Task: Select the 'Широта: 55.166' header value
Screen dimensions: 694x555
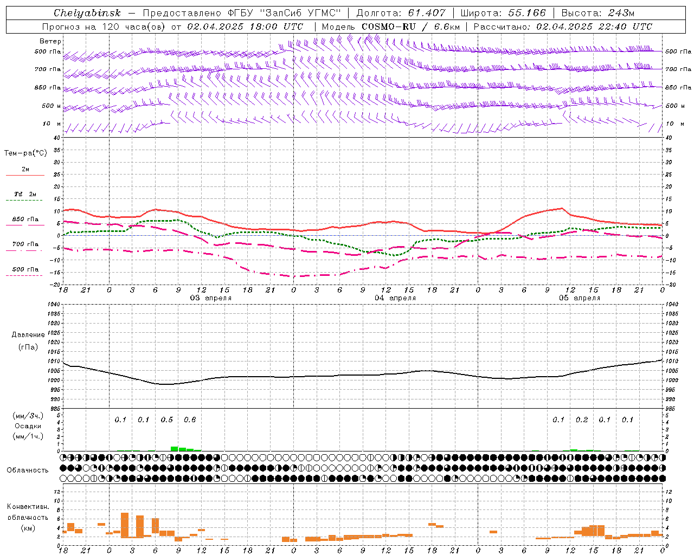Action: [x=503, y=13]
